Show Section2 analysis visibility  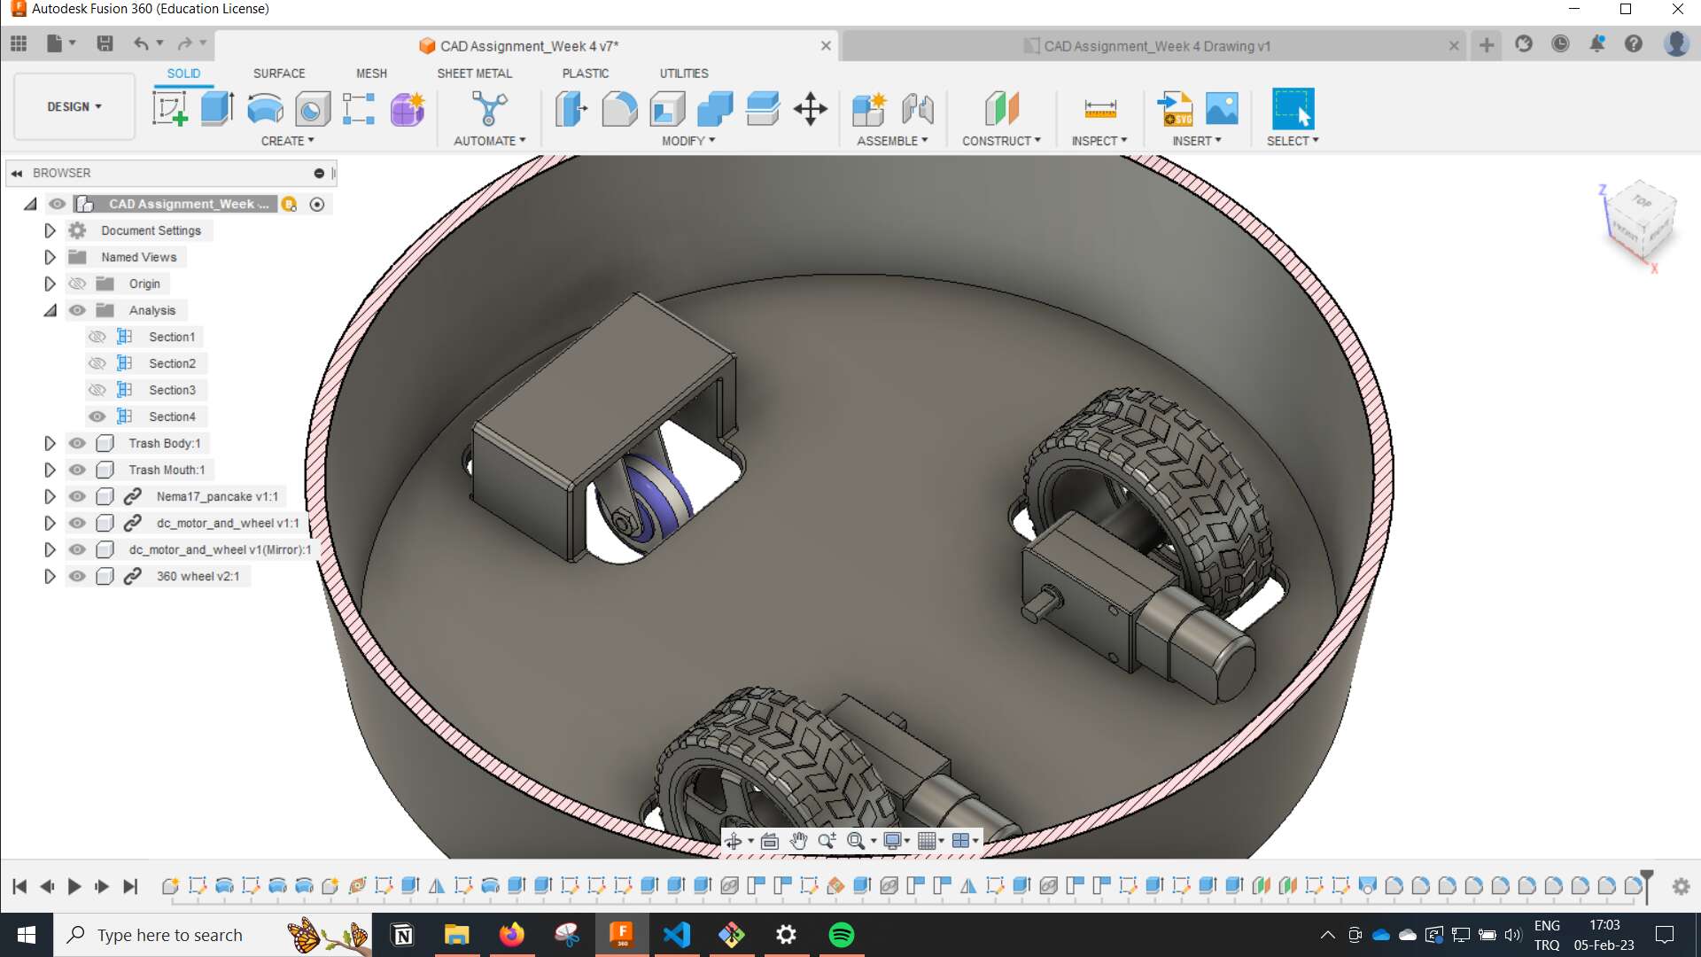[97, 363]
